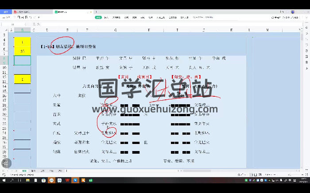Select column M header
This screenshot has height=193, width=310.
click(267, 30)
